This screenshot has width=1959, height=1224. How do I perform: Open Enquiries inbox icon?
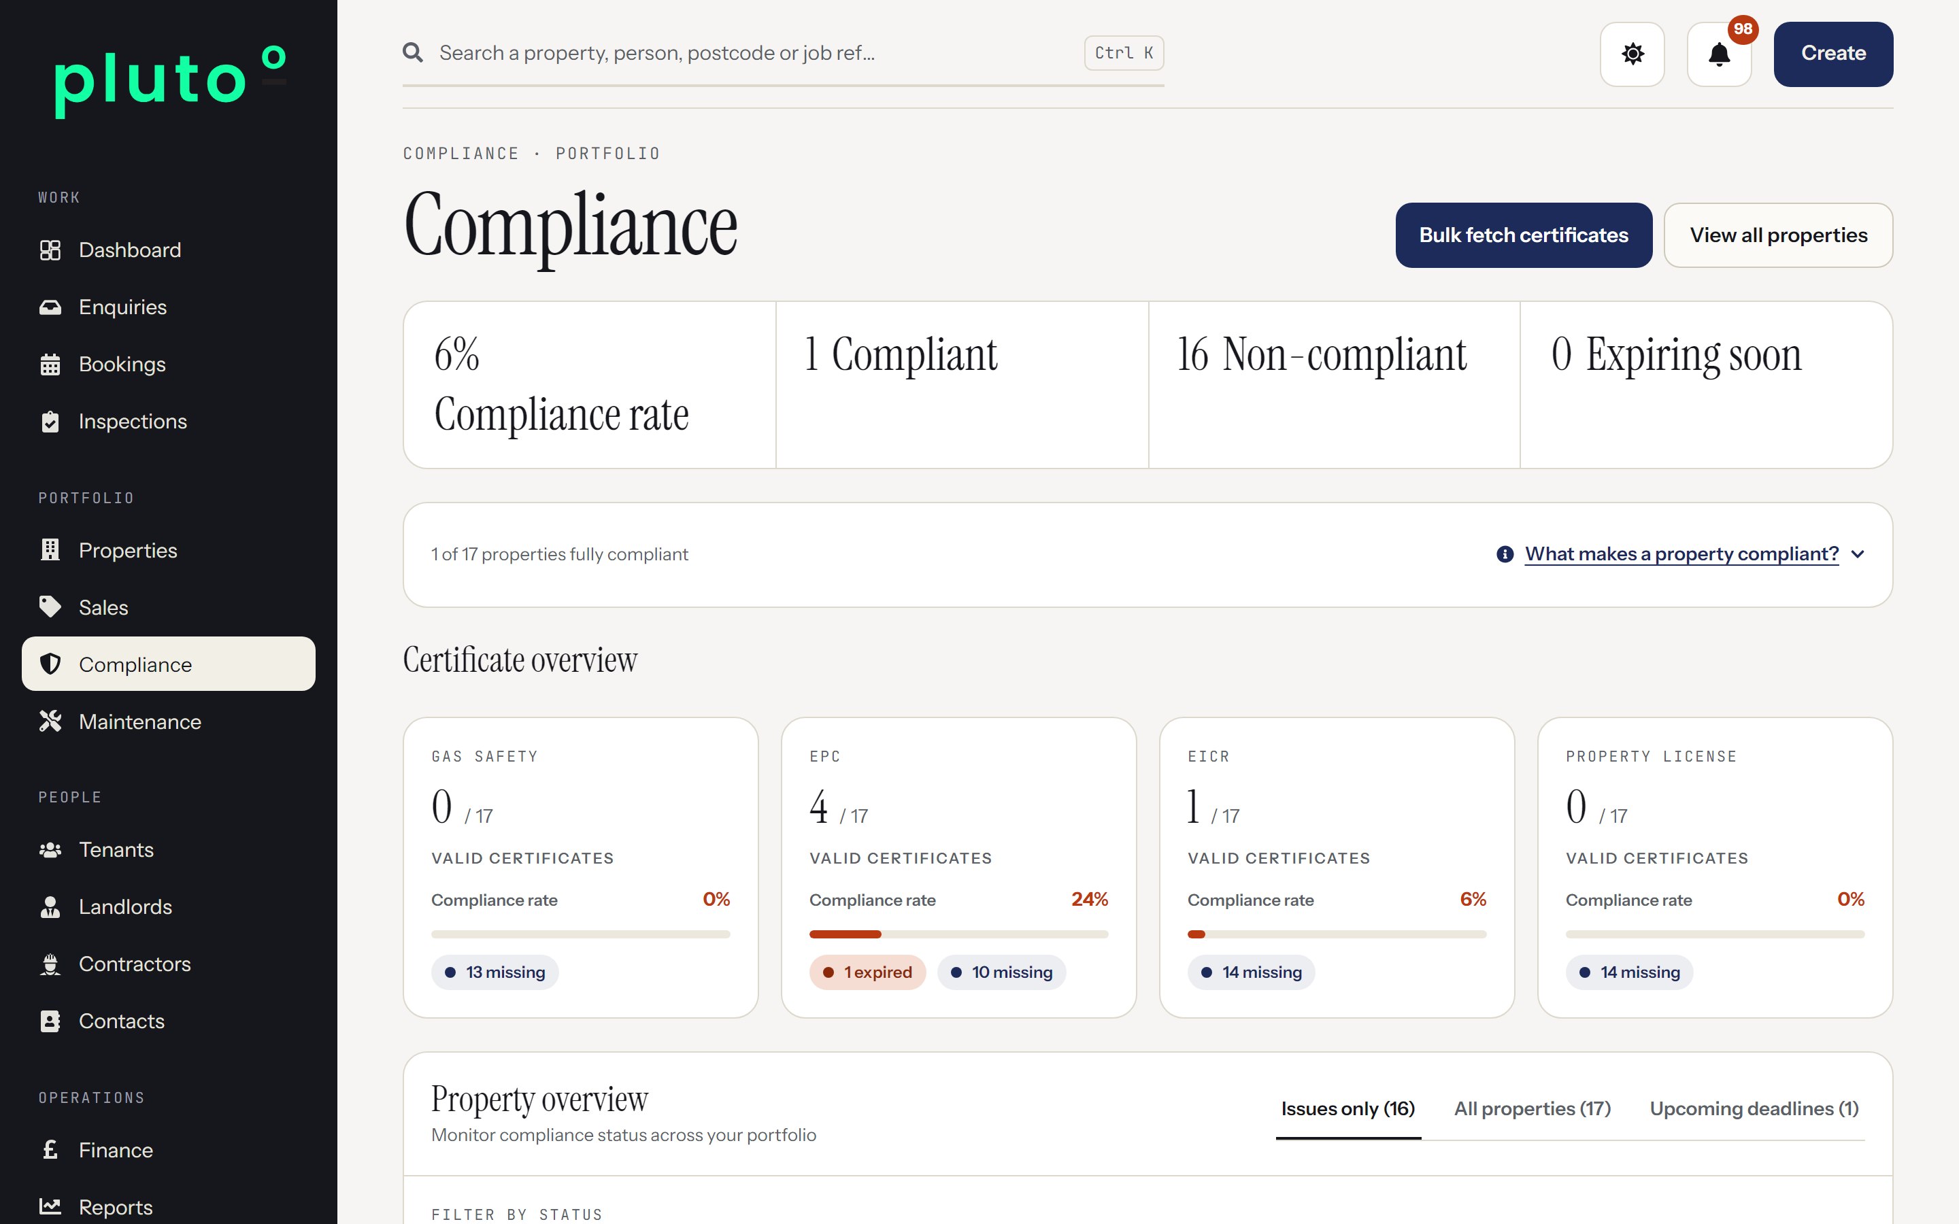tap(50, 307)
